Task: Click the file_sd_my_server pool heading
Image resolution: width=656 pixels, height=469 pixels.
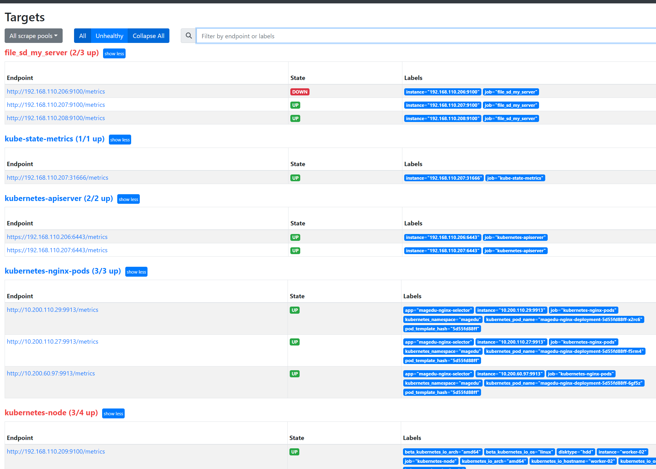Action: (x=52, y=53)
